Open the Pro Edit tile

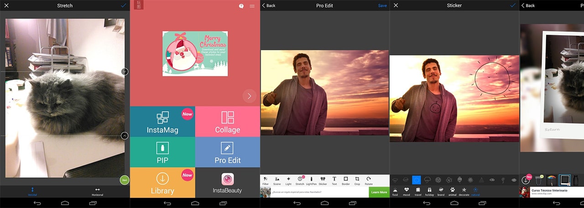pyautogui.click(x=228, y=152)
